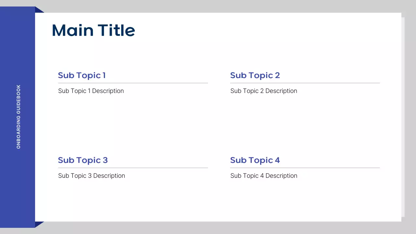Select the divider line under Sub Topic 1

133,83
